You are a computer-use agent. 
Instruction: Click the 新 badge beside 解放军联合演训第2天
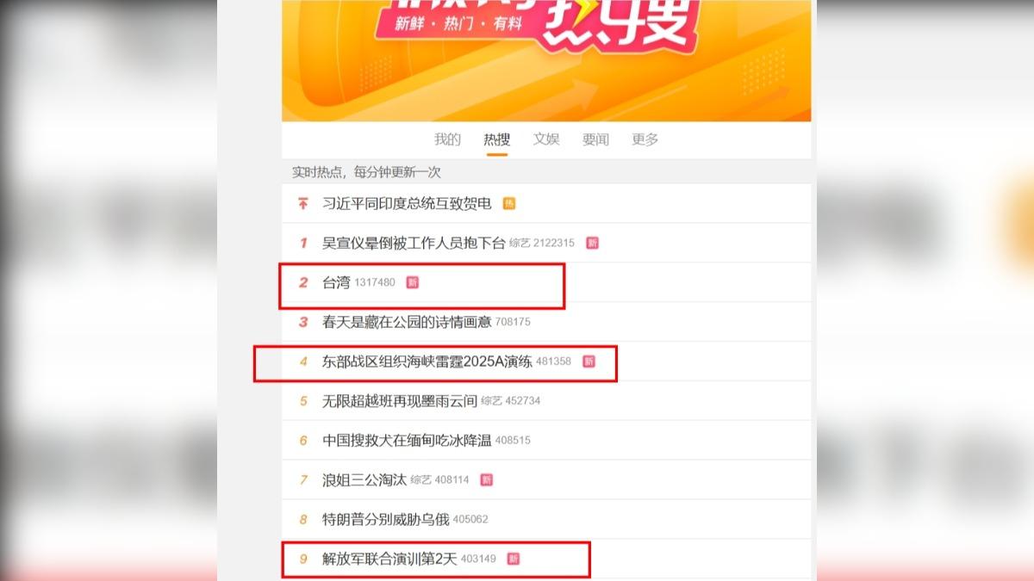pos(514,559)
